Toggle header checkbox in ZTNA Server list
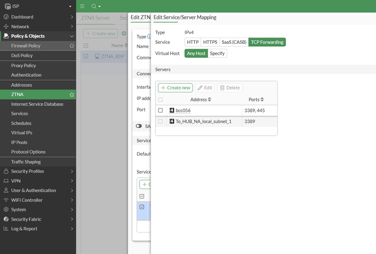Screen dimensions: 376x254 click(x=86, y=46)
